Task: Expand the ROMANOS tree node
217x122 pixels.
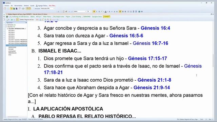Action: pyautogui.click(x=6, y=25)
